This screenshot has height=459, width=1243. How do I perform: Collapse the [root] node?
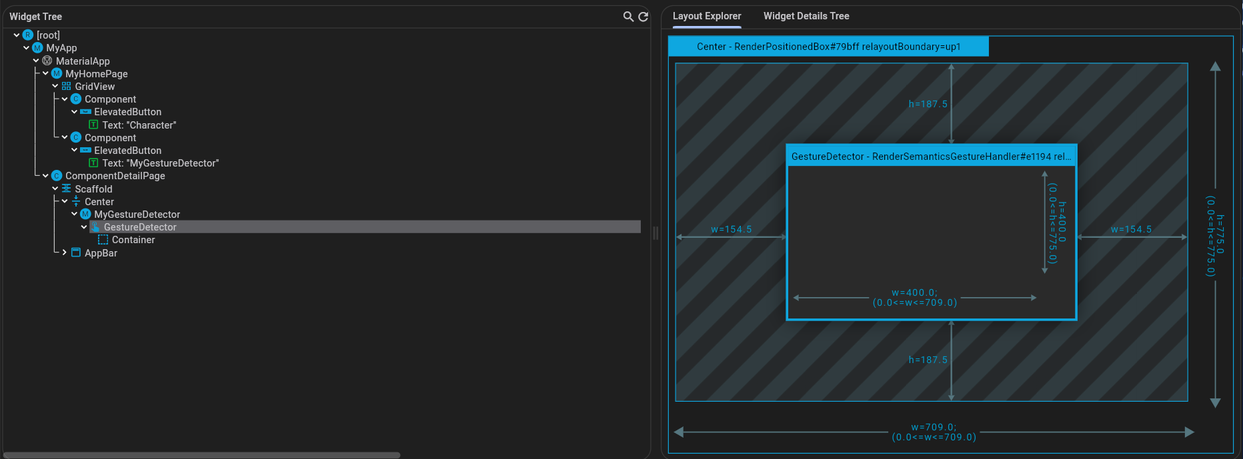tap(17, 35)
